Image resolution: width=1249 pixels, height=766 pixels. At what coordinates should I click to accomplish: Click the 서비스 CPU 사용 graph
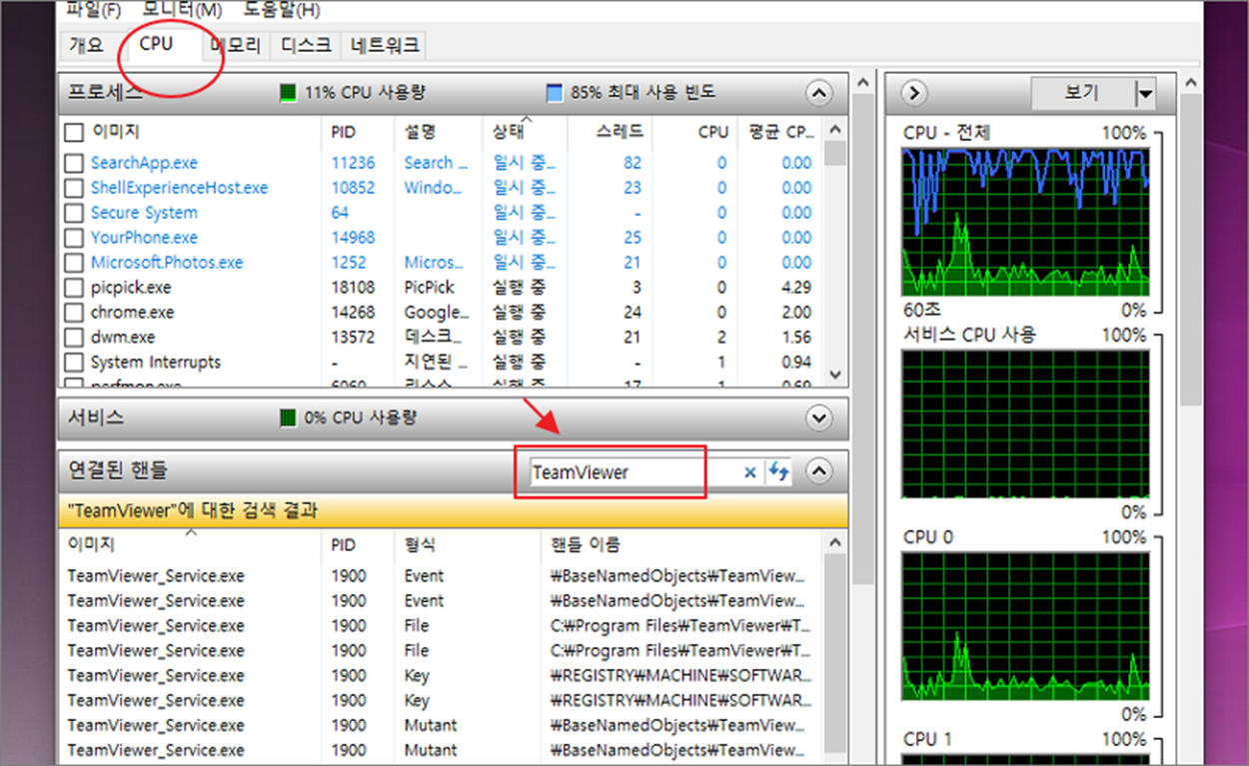(x=1025, y=423)
